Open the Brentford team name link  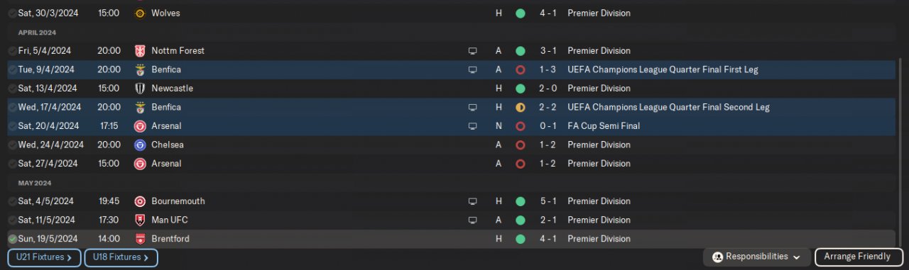[170, 239]
